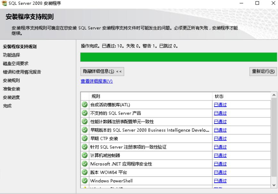
Task: Click the rule name 早期 CTP 安装
Action: click(x=104, y=139)
